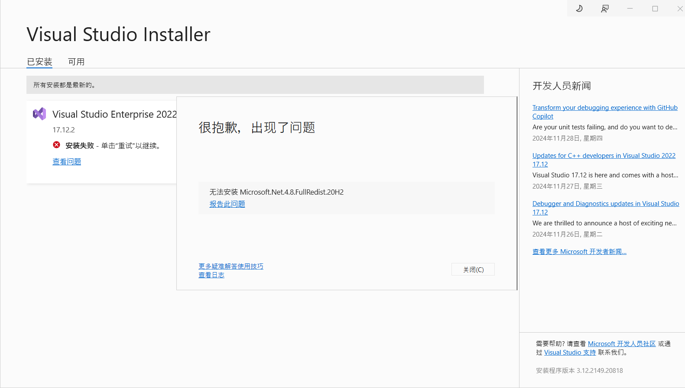
Task: Open 更多疑难解答使用技巧 link
Action: (231, 266)
